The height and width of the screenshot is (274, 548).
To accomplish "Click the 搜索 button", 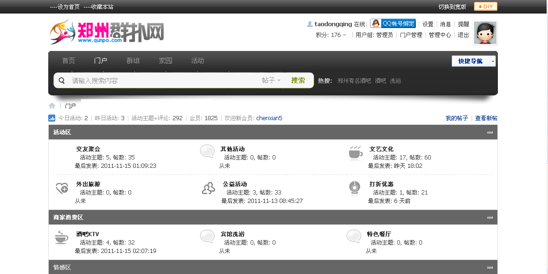I will pyautogui.click(x=298, y=80).
